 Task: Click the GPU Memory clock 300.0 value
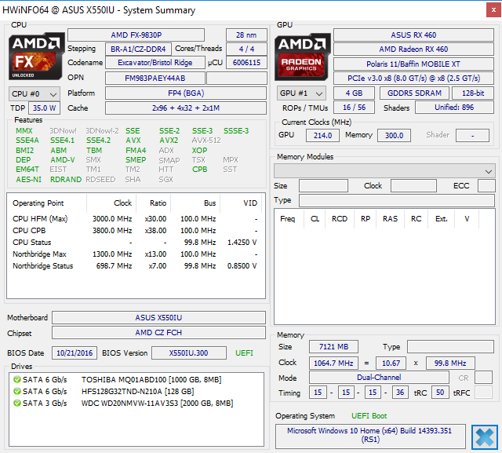pos(394,136)
